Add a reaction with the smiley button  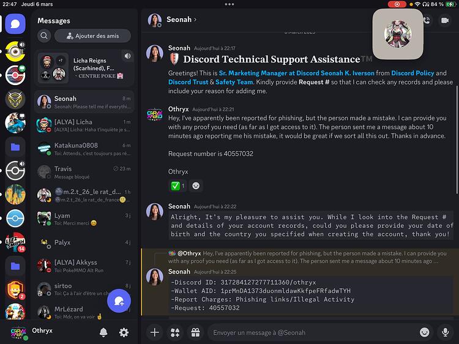tap(196, 186)
